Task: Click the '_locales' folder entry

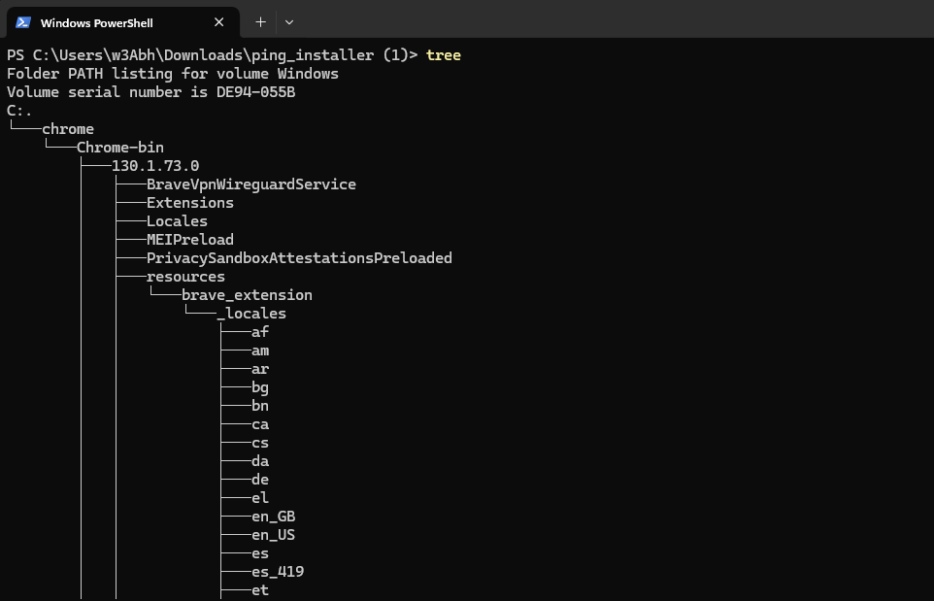Action: coord(251,314)
